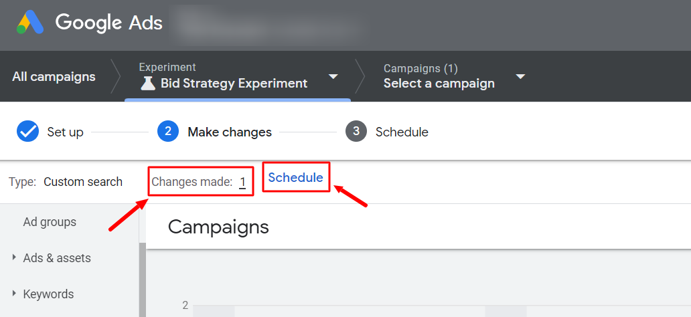
Task: Click the Make changes step label
Action: coord(230,132)
